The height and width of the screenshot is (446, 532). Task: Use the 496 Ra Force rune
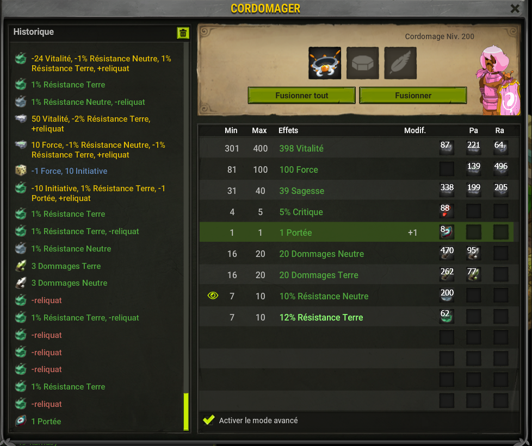501,169
